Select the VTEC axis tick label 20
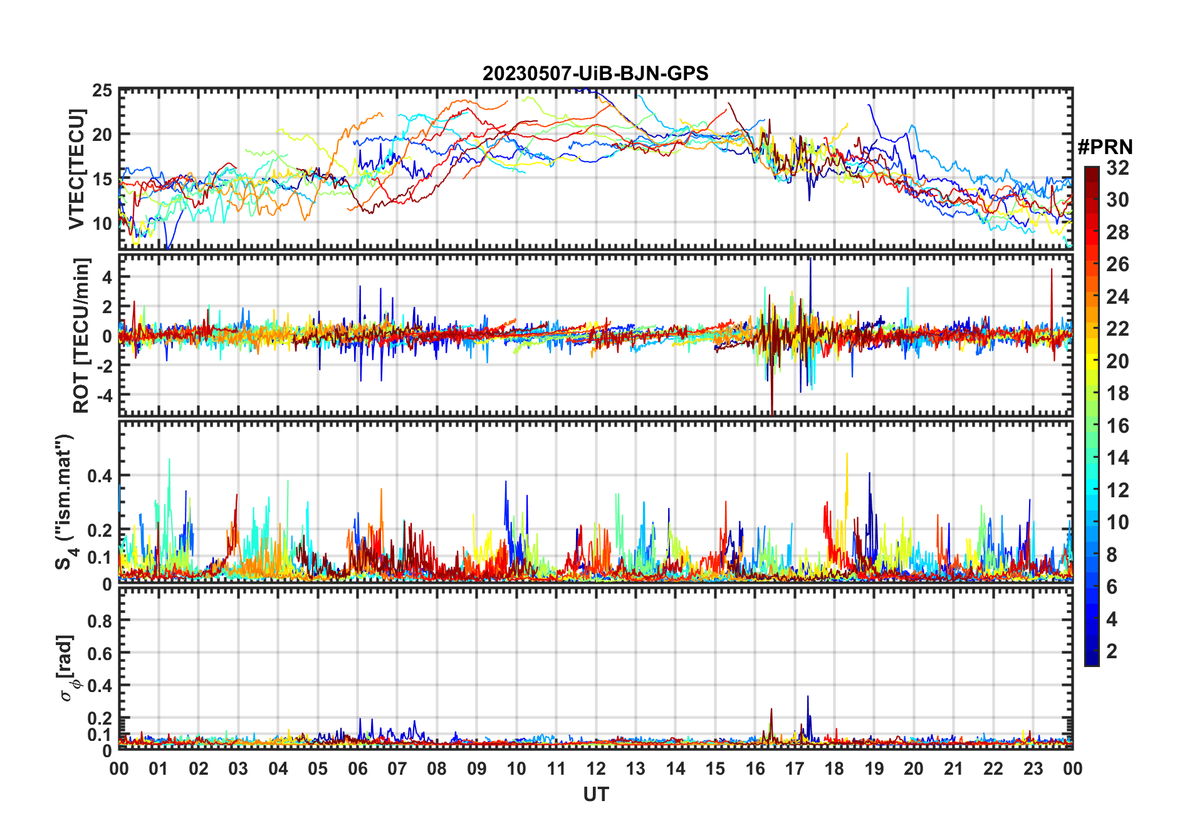This screenshot has height=833, width=1192. tap(102, 135)
